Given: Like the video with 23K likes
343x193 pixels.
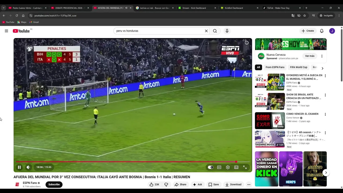Looking at the screenshot, I should (x=154, y=184).
